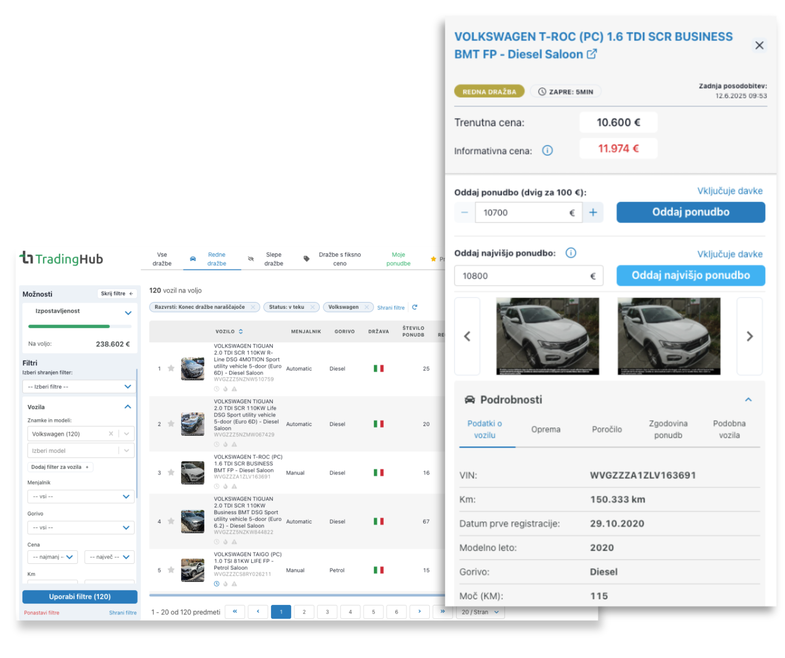This screenshot has width=785, height=658.
Task: Switch to Podatki o vozilu tab
Action: click(484, 429)
